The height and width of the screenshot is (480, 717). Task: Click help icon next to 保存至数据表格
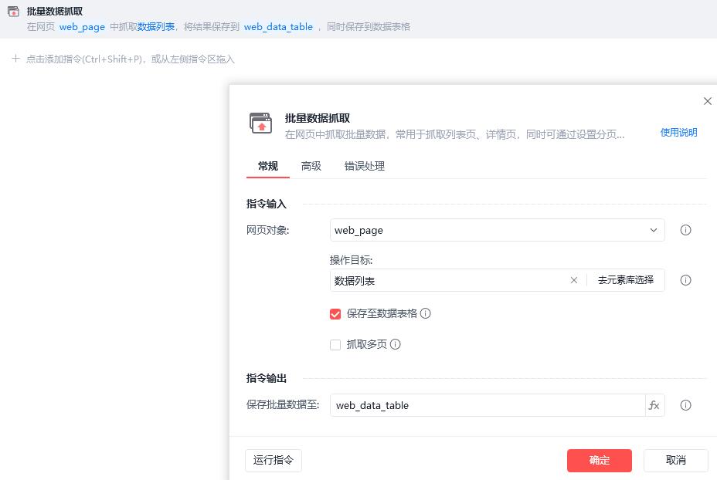click(426, 313)
